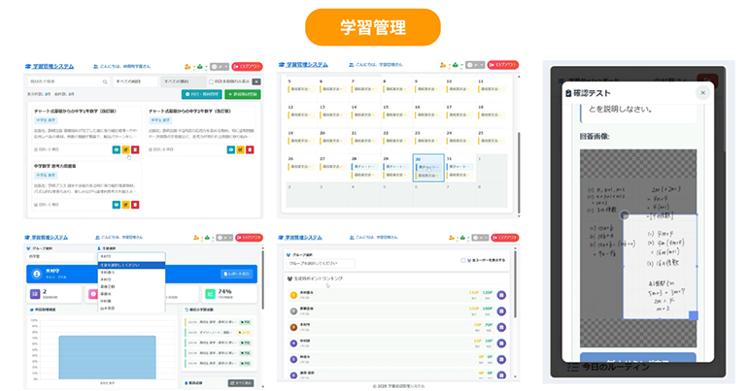Click the yellow edit icon on the 中学2年数学 card

coord(240,149)
